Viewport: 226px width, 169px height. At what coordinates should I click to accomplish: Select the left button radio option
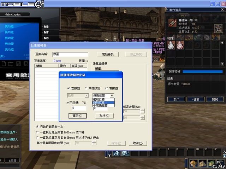[x=74, y=88]
